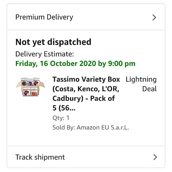
Task: Open the Premium Delivery label text
Action: pos(44,17)
